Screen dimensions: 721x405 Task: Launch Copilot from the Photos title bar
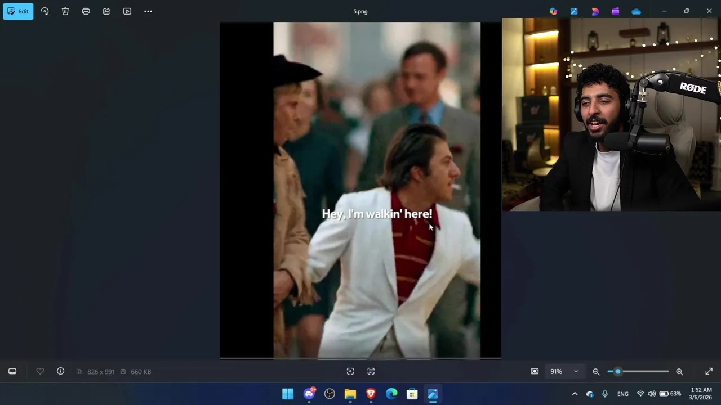click(553, 11)
